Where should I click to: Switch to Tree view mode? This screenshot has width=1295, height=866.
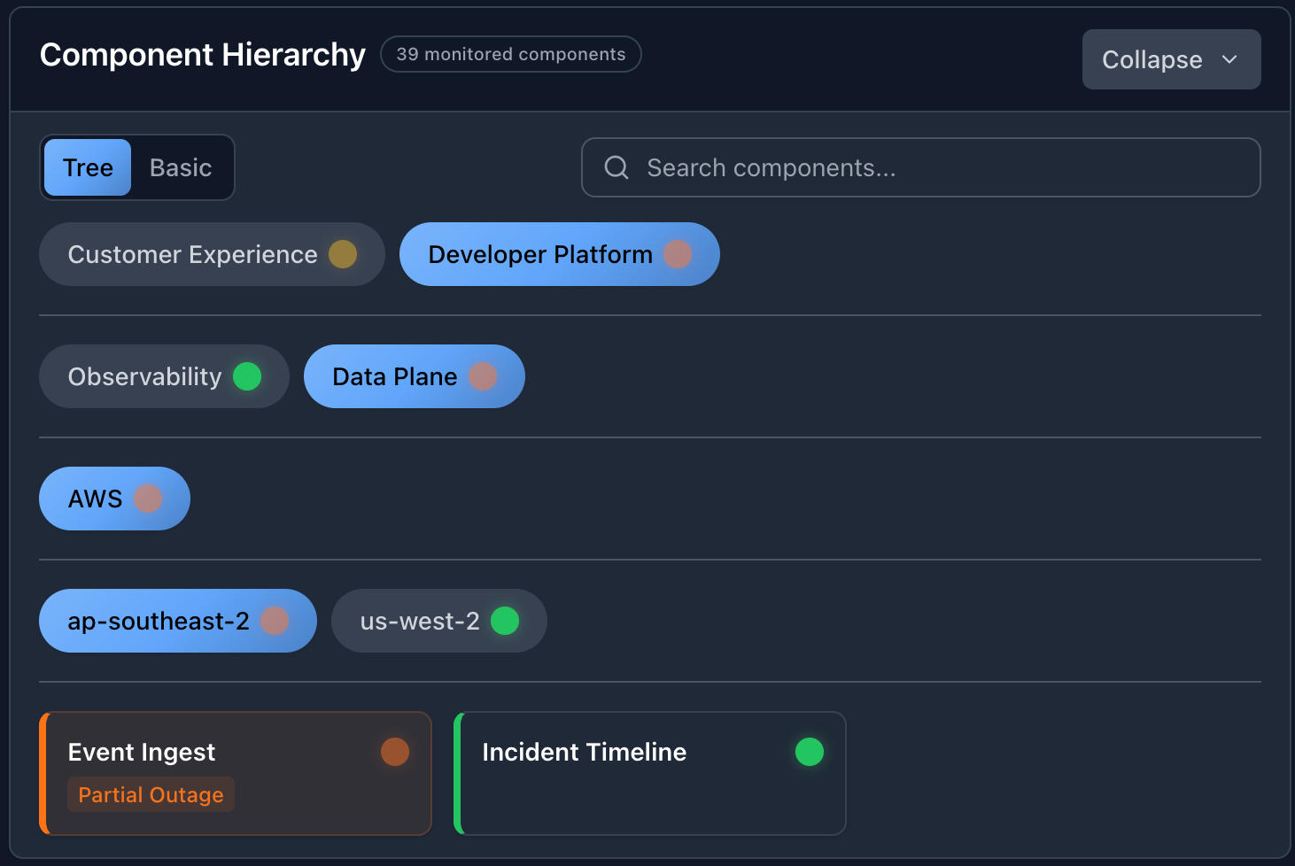pos(88,167)
